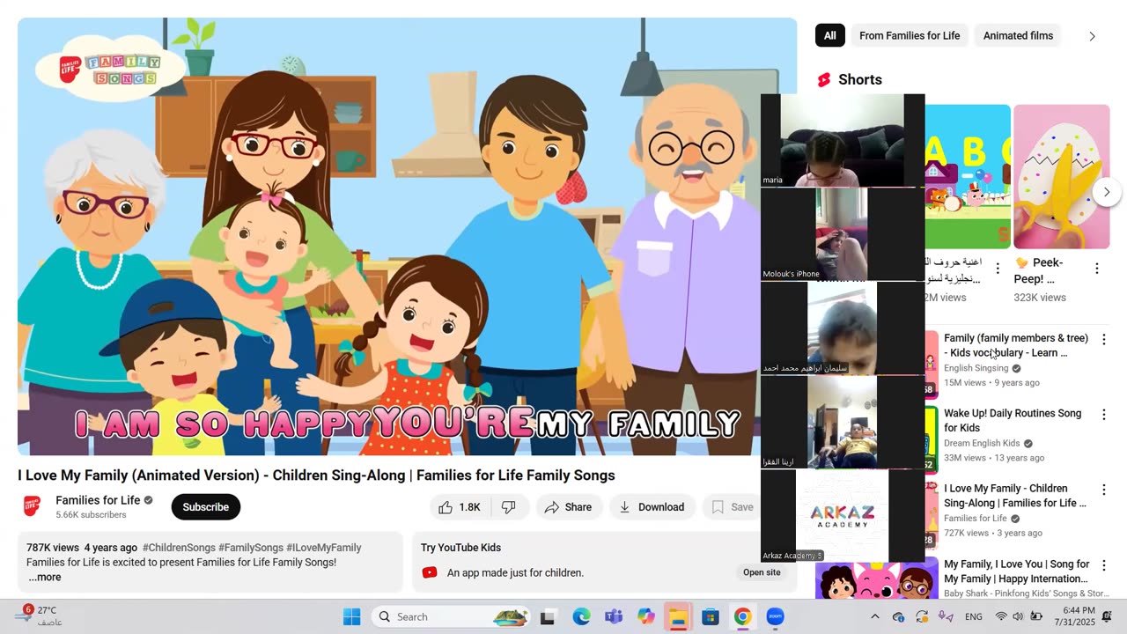Switch to Zoom app on taskbar

point(775,616)
